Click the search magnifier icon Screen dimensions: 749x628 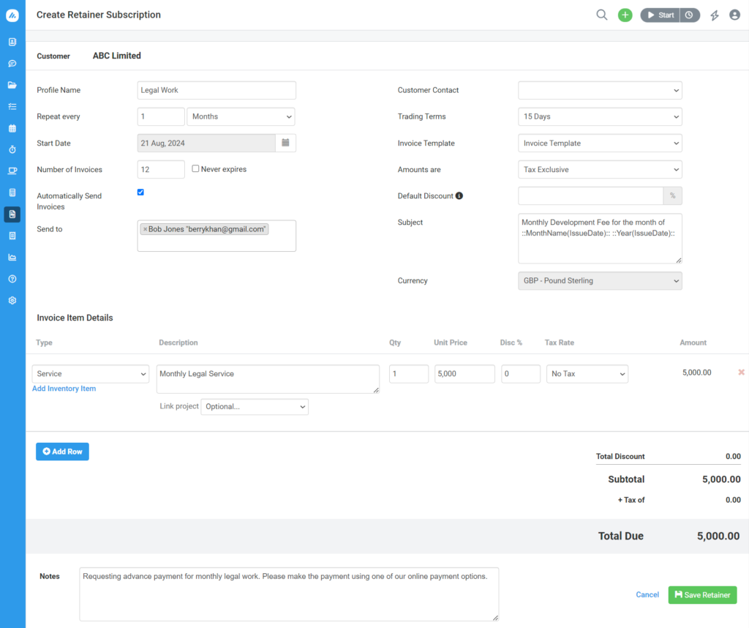point(602,15)
